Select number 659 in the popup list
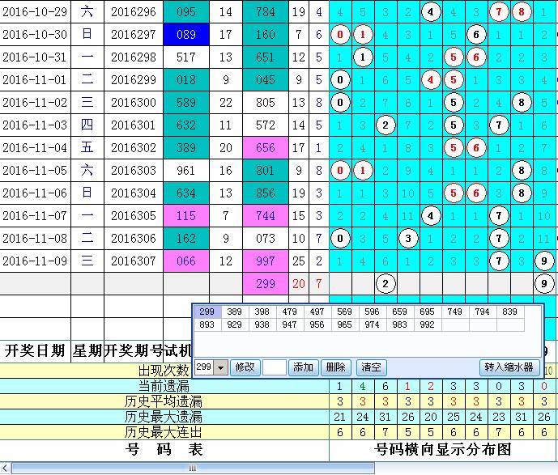The image size is (558, 475). [399, 312]
